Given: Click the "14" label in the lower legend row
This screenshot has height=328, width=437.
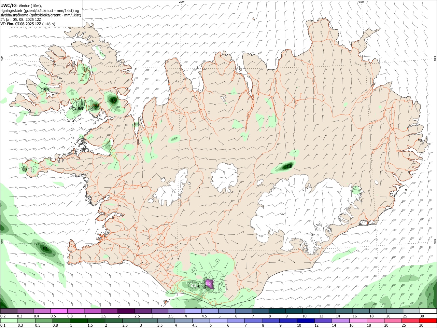Looking at the screenshot, I should coord(334,326).
